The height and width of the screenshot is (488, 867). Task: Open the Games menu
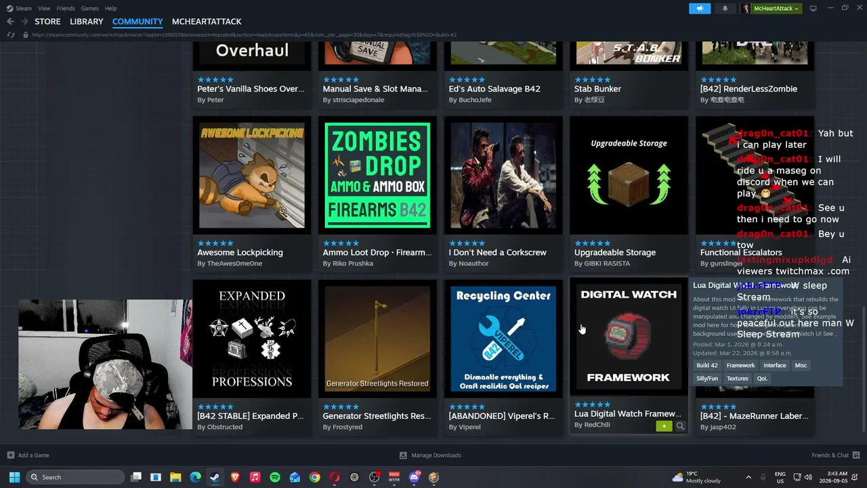coord(89,8)
